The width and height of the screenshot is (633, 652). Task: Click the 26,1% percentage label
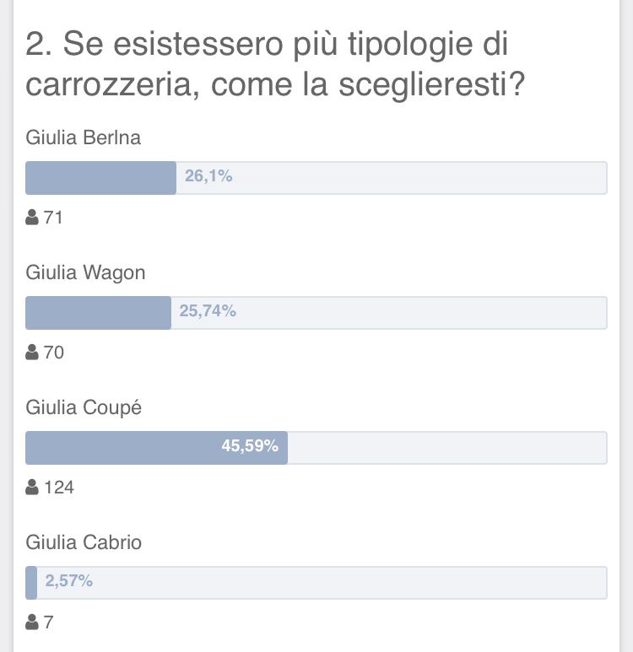(208, 176)
